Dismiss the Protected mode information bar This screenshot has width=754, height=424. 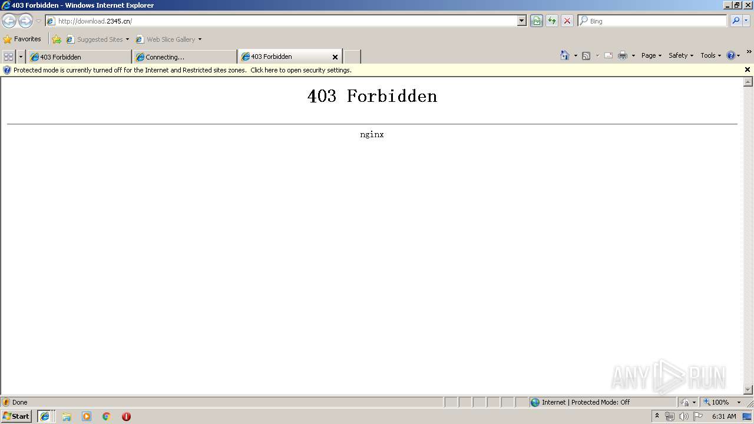point(748,69)
